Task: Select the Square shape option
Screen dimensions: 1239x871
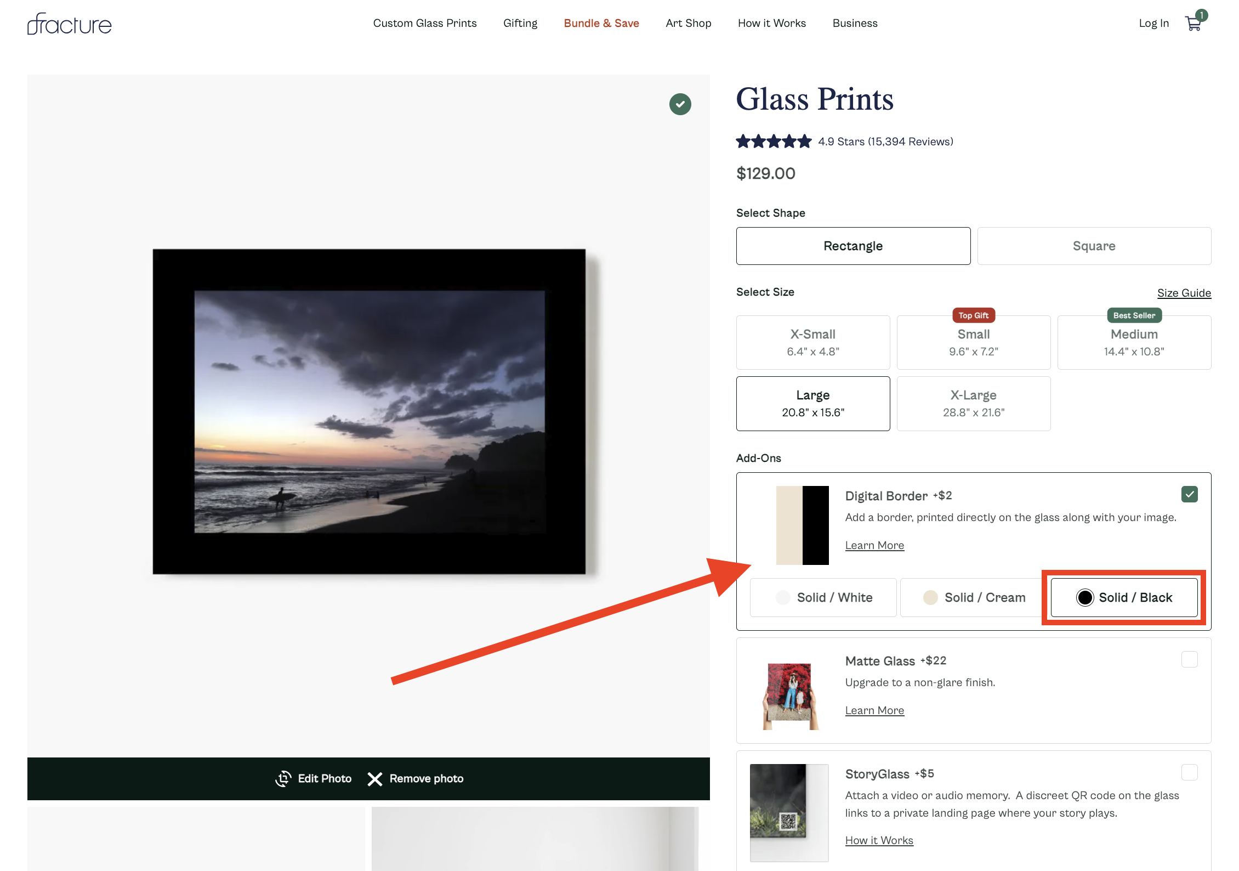Action: pos(1094,246)
